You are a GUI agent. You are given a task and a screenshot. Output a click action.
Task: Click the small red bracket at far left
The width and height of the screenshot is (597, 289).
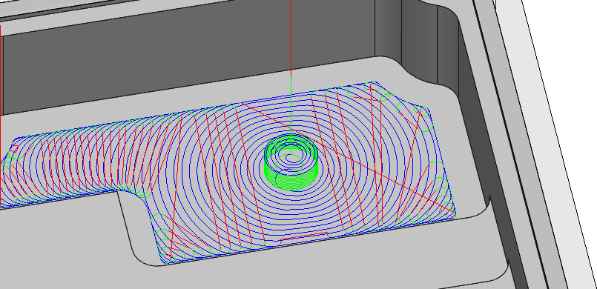click(x=14, y=148)
